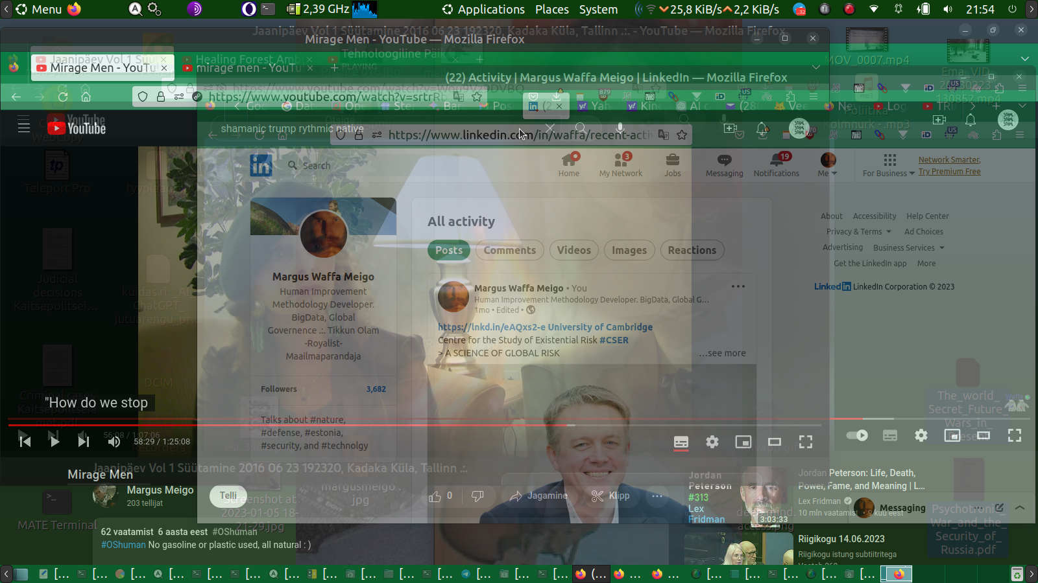1038x583 pixels.
Task: Enter fullscreen in the Mirage Men player
Action: tap(806, 442)
